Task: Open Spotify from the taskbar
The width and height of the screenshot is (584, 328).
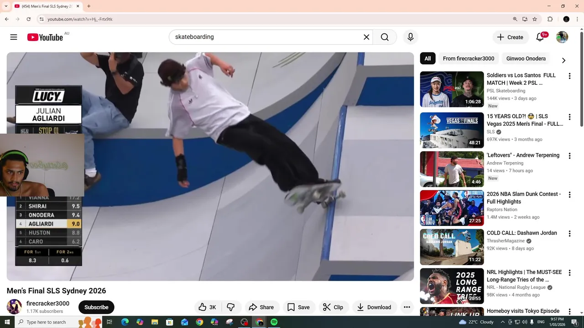Action: pyautogui.click(x=274, y=322)
